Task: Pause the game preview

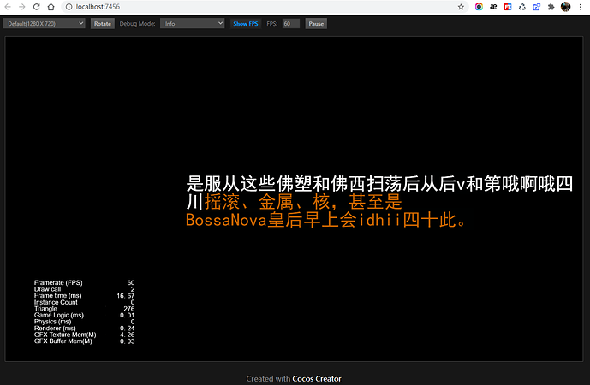Action: click(316, 24)
